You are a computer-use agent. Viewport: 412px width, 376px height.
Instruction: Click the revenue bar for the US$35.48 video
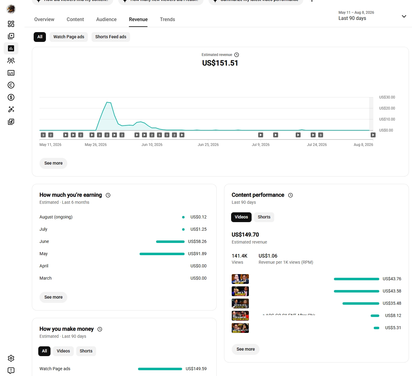361,303
